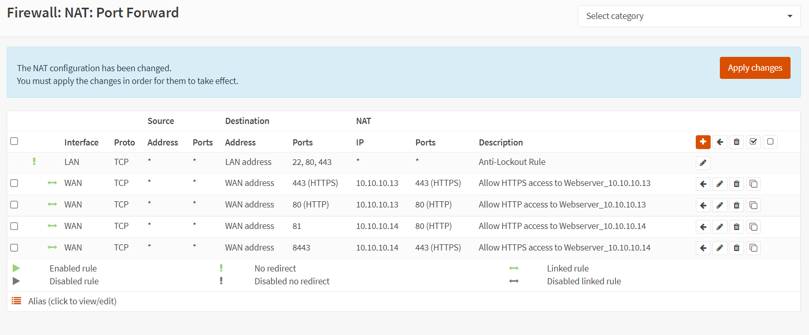This screenshot has height=335, width=809.
Task: Edit the Anti-Lockout Rule pencil icon
Action: [x=703, y=163]
